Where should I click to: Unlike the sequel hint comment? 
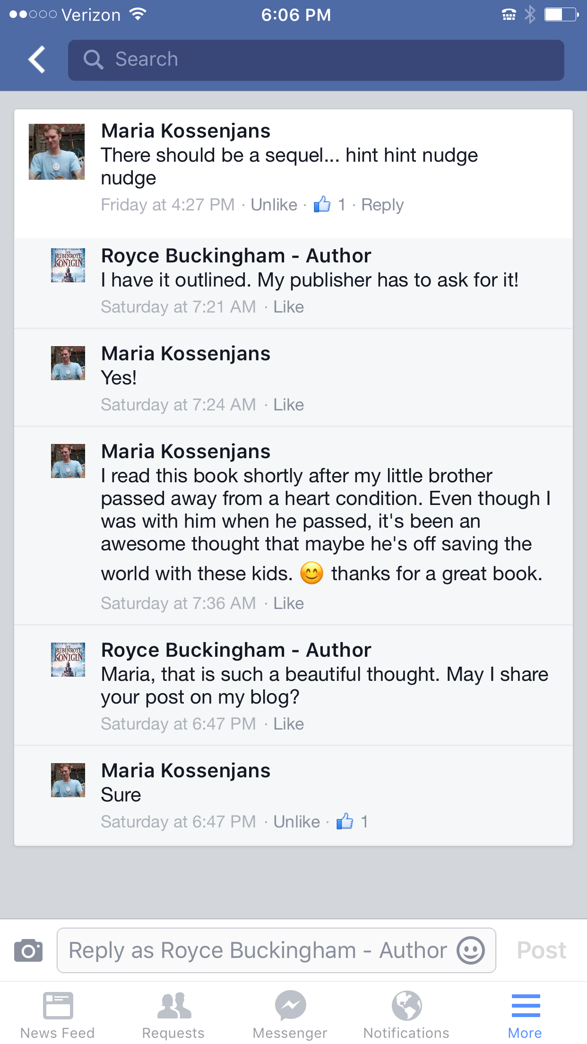(x=274, y=205)
